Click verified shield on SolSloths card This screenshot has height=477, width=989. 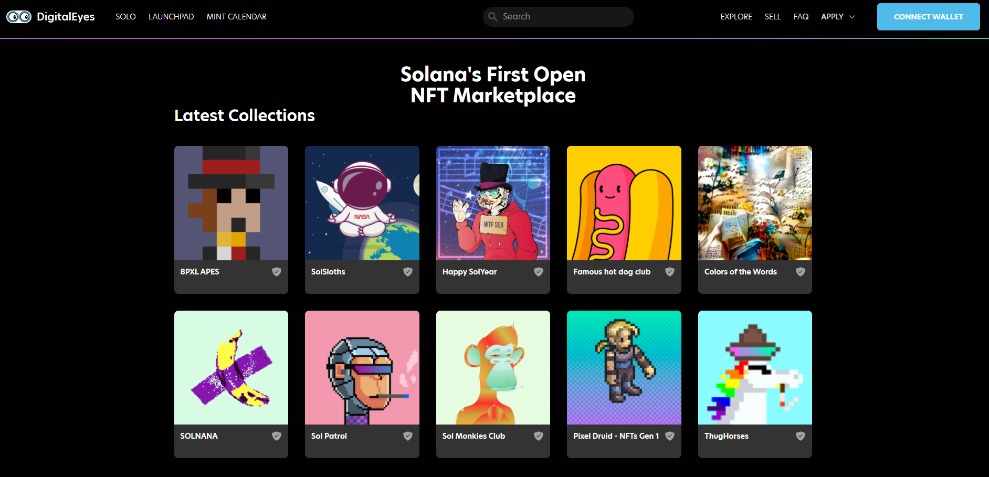(x=408, y=272)
